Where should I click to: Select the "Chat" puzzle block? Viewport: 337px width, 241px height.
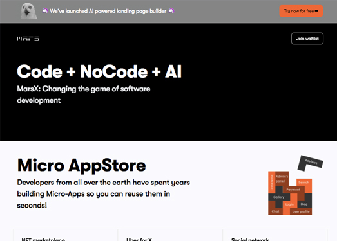pyautogui.click(x=275, y=211)
